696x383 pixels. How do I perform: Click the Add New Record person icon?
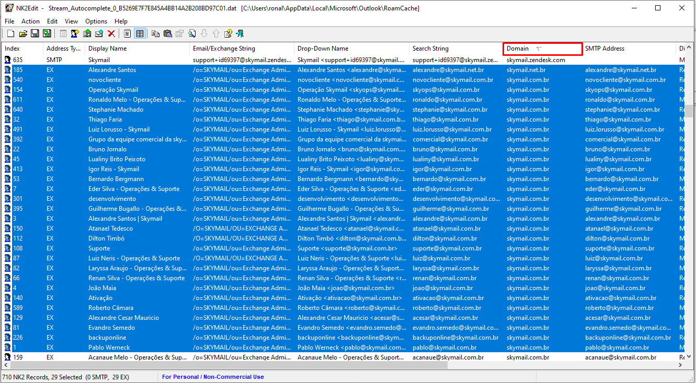(75, 34)
